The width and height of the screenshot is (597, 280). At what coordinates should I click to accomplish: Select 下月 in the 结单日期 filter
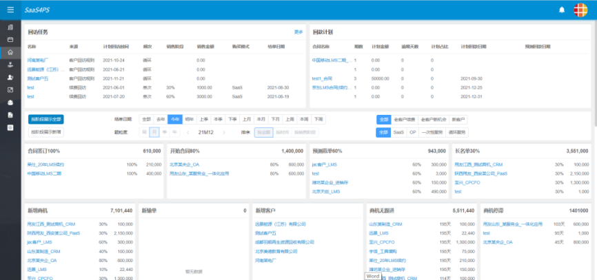point(276,119)
